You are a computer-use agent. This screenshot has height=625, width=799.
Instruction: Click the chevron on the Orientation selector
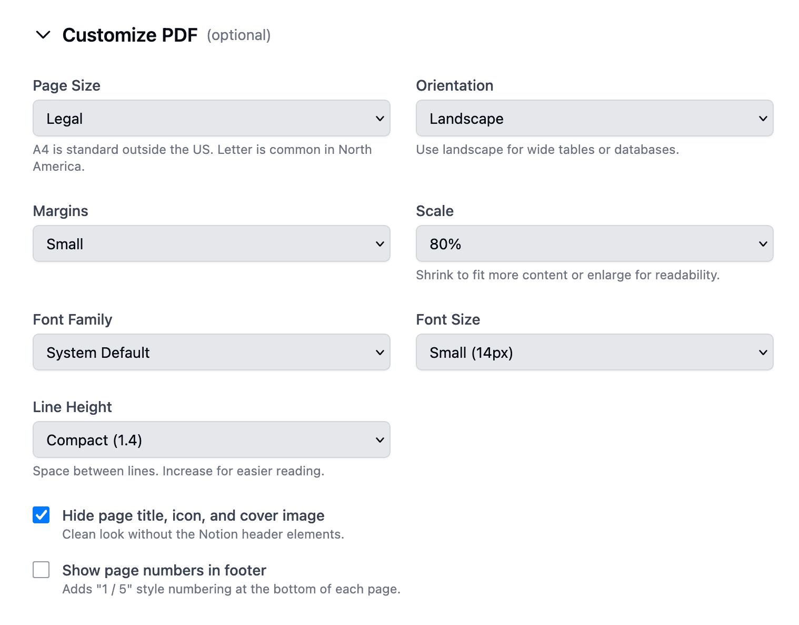(x=764, y=118)
